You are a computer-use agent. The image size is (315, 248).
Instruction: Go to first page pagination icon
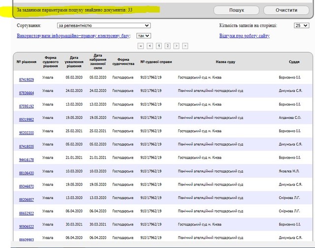(x=141, y=46)
